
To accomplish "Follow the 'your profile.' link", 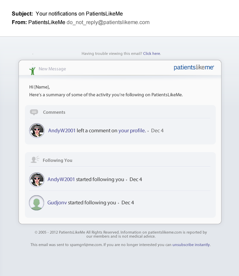I will coord(132,131).
